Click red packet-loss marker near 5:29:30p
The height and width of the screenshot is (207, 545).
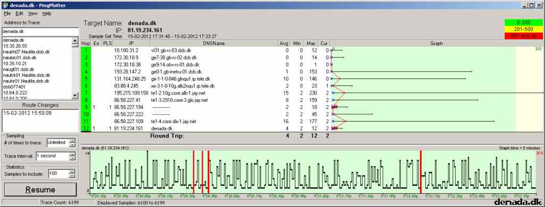coord(194,172)
